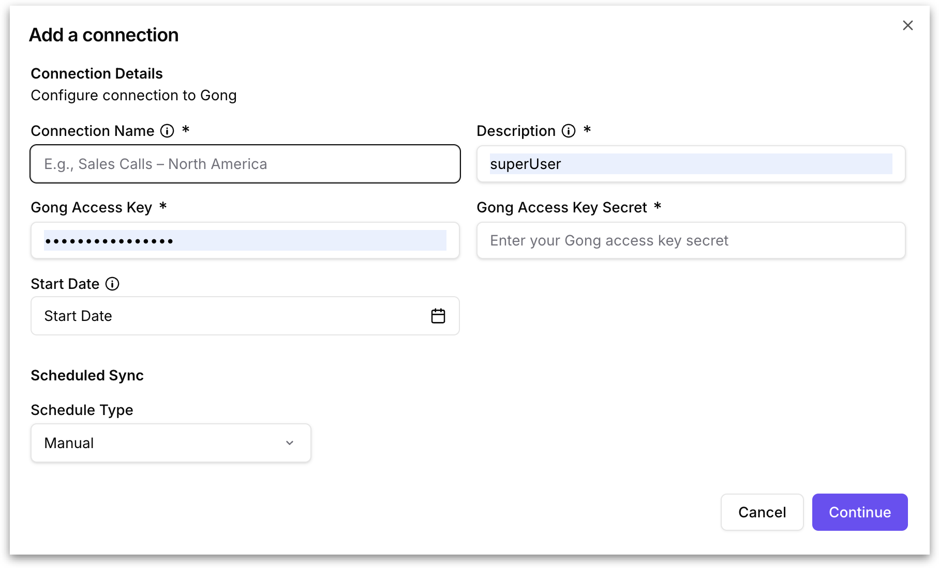Click the "Scheduled Sync" section heading
Screen dimensions: 939x568
pyautogui.click(x=87, y=375)
